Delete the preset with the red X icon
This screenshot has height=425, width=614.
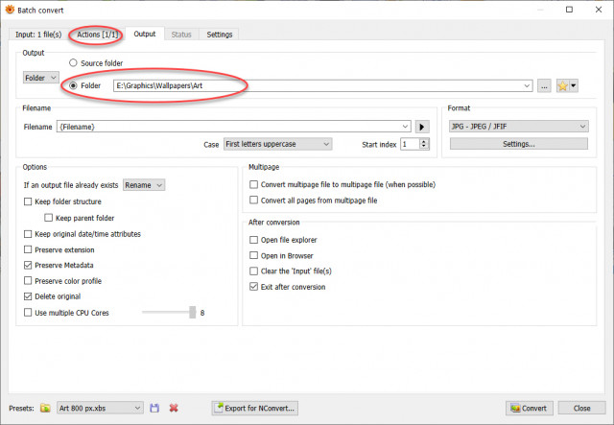tap(174, 408)
